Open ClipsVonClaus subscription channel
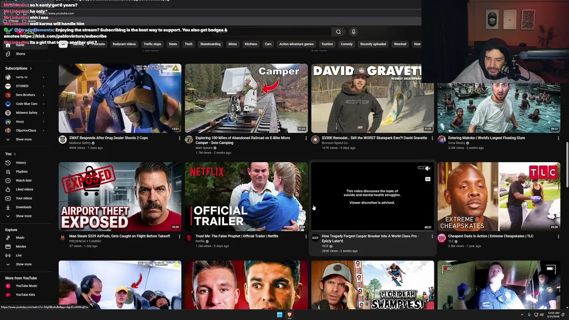 coord(26,131)
